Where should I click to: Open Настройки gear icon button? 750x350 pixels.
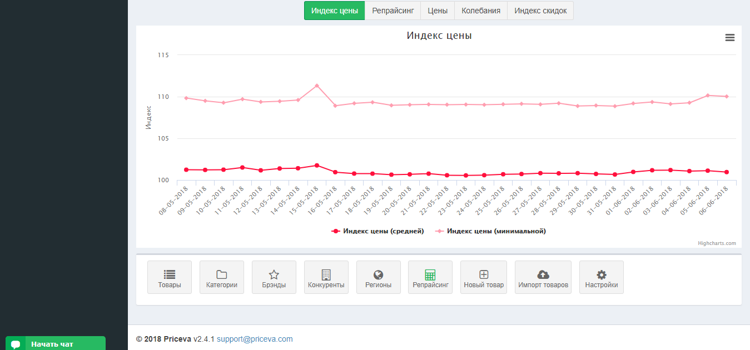click(602, 277)
